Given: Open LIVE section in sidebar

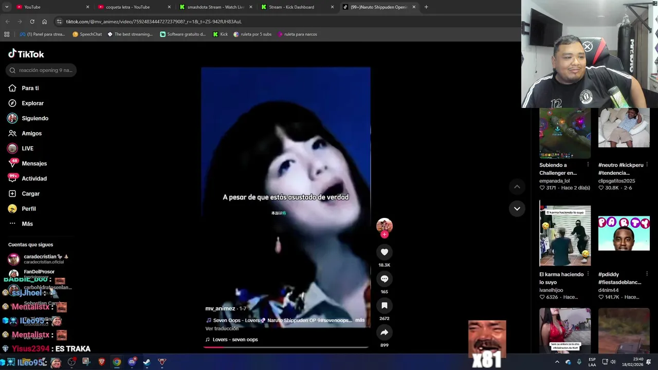Looking at the screenshot, I should pyautogui.click(x=21, y=149).
